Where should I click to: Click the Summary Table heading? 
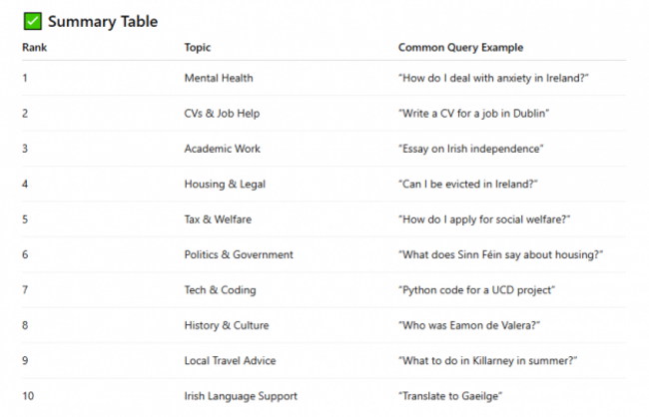point(102,21)
